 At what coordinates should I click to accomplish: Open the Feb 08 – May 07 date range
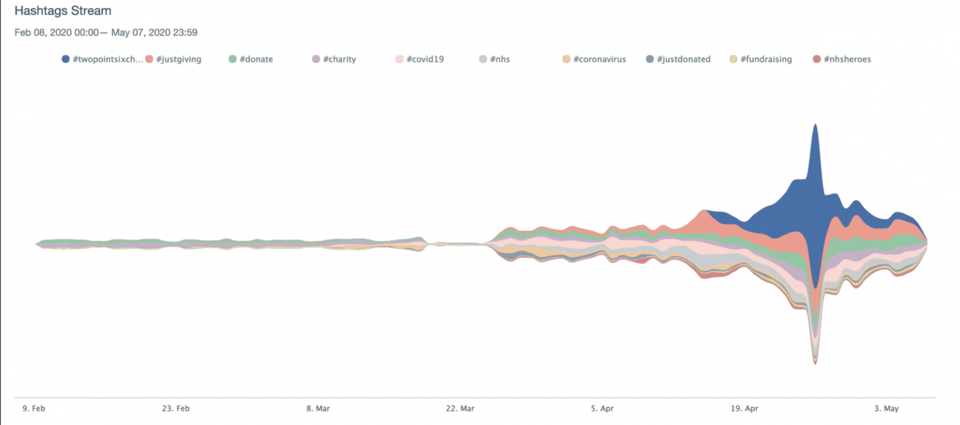coord(106,32)
